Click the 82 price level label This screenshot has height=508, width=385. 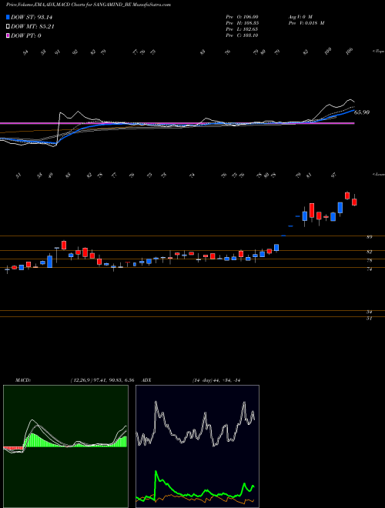coord(369,252)
